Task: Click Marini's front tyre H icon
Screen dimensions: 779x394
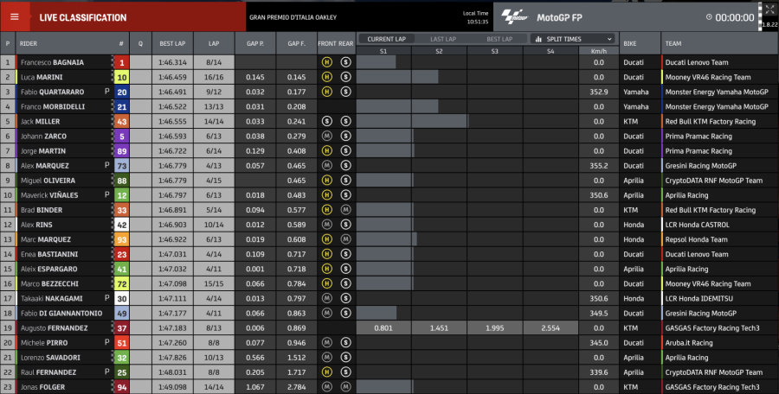Action: tap(327, 77)
